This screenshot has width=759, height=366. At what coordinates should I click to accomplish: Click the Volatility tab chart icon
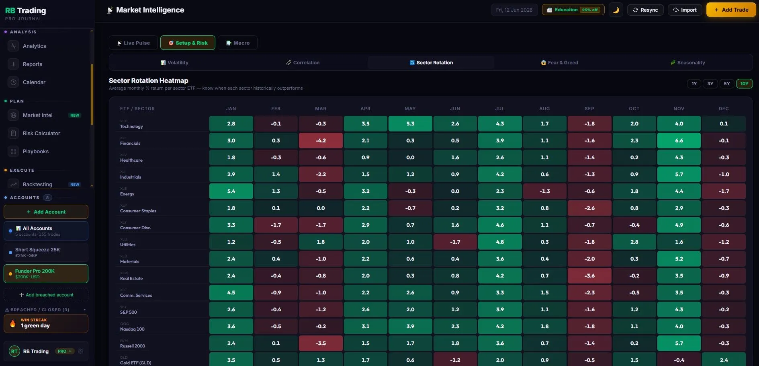coord(163,63)
